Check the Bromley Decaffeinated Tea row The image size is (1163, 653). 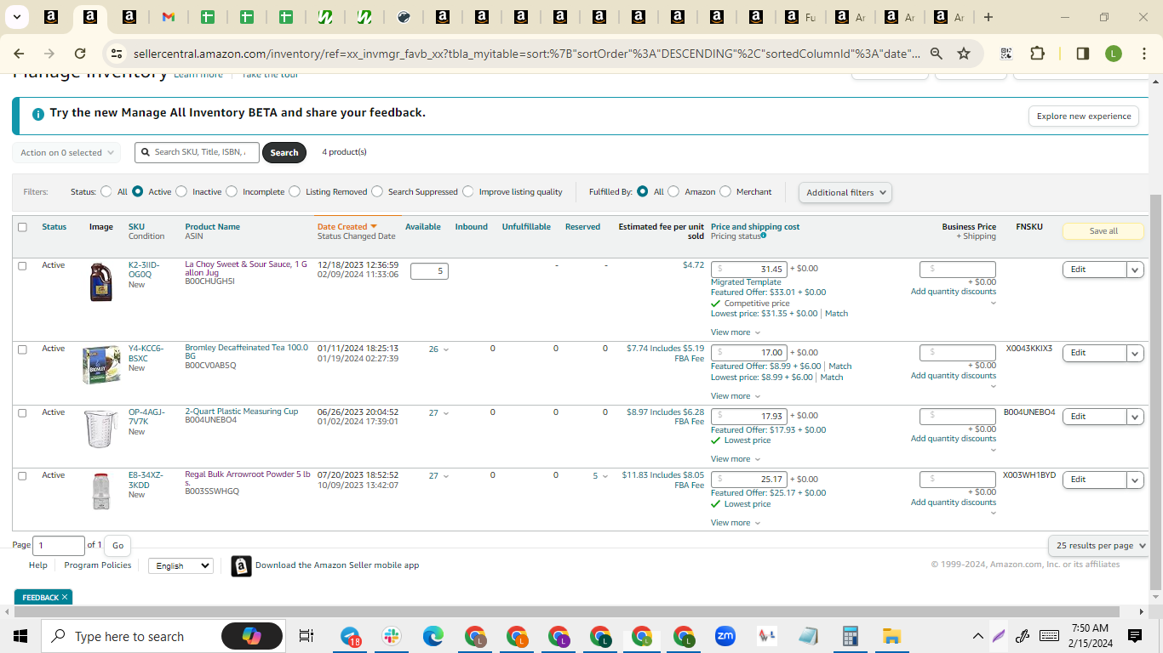pos(22,349)
